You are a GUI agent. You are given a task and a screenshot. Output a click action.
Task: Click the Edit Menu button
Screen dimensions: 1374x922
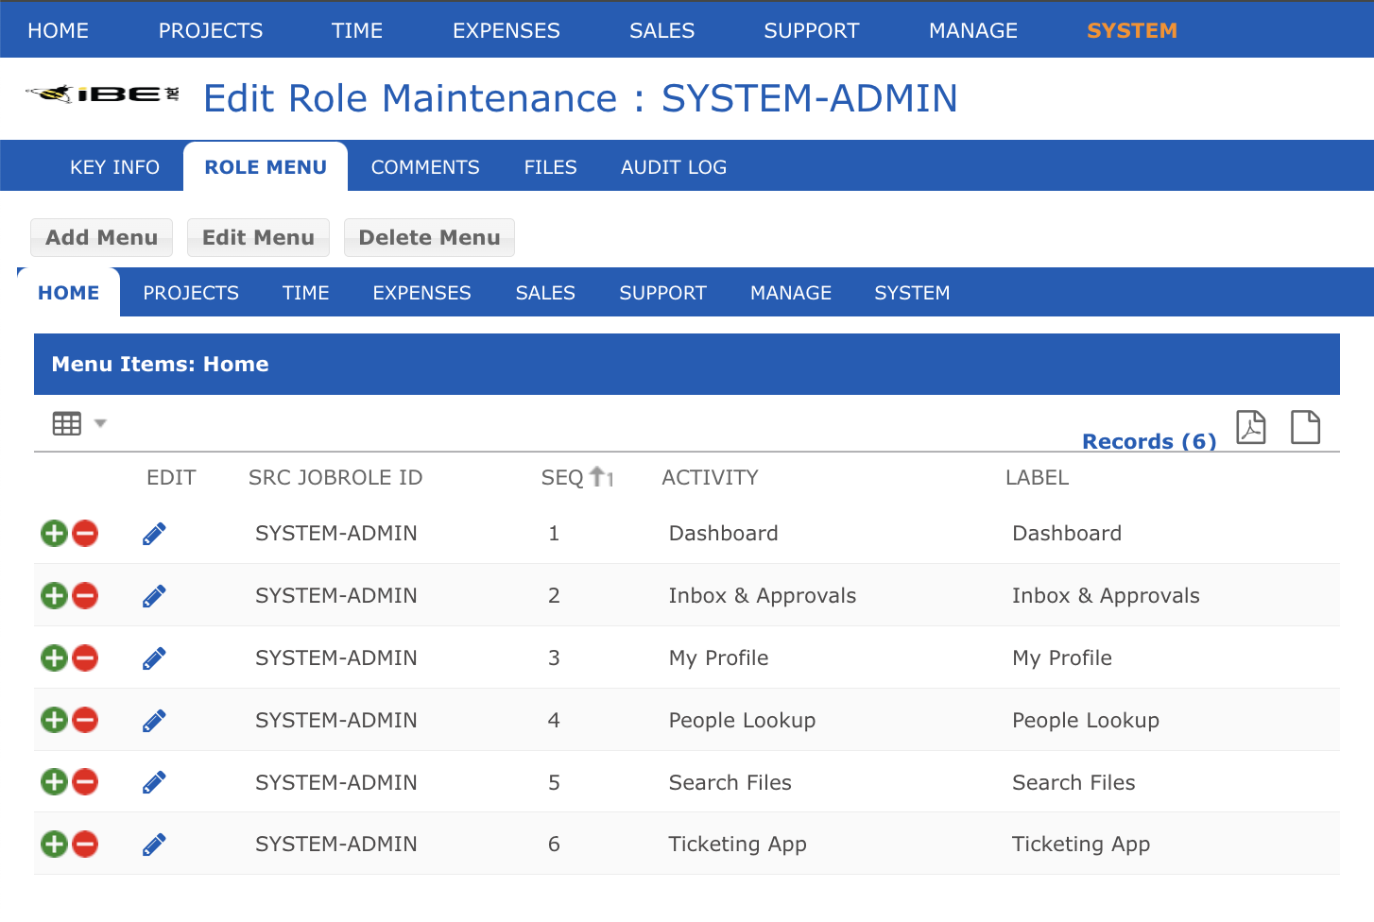(258, 237)
